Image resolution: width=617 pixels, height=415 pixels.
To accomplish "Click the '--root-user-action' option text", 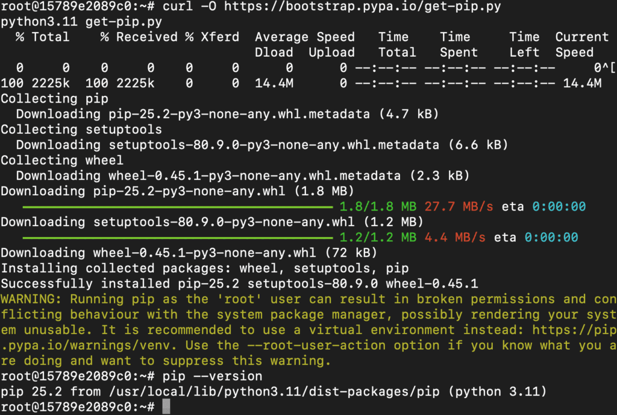I will coord(316,345).
